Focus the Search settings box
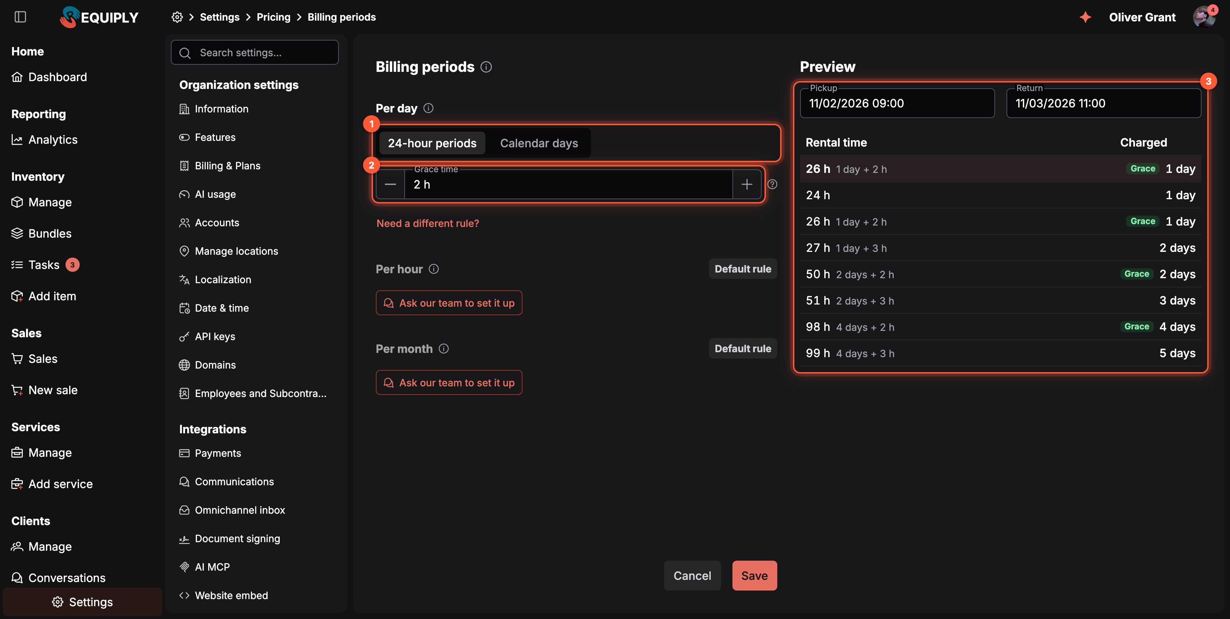1230x619 pixels. (x=255, y=53)
